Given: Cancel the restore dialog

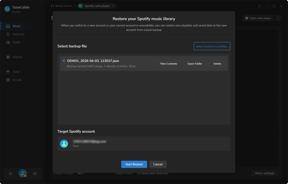Looking at the screenshot, I should [x=158, y=164].
